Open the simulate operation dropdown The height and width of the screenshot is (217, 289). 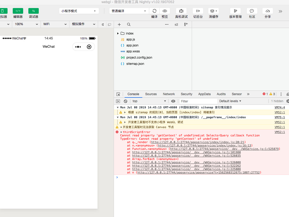[84, 24]
